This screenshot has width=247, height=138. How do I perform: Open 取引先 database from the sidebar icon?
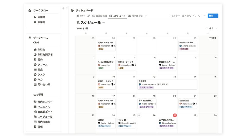tap(35, 50)
